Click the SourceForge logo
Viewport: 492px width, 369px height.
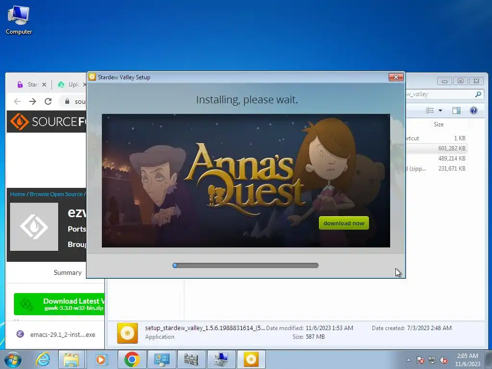[x=47, y=122]
